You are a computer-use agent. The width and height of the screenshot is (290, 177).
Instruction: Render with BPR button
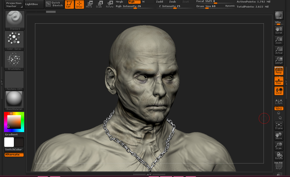(279, 15)
